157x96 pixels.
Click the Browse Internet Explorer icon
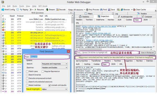click(x=122, y=10)
